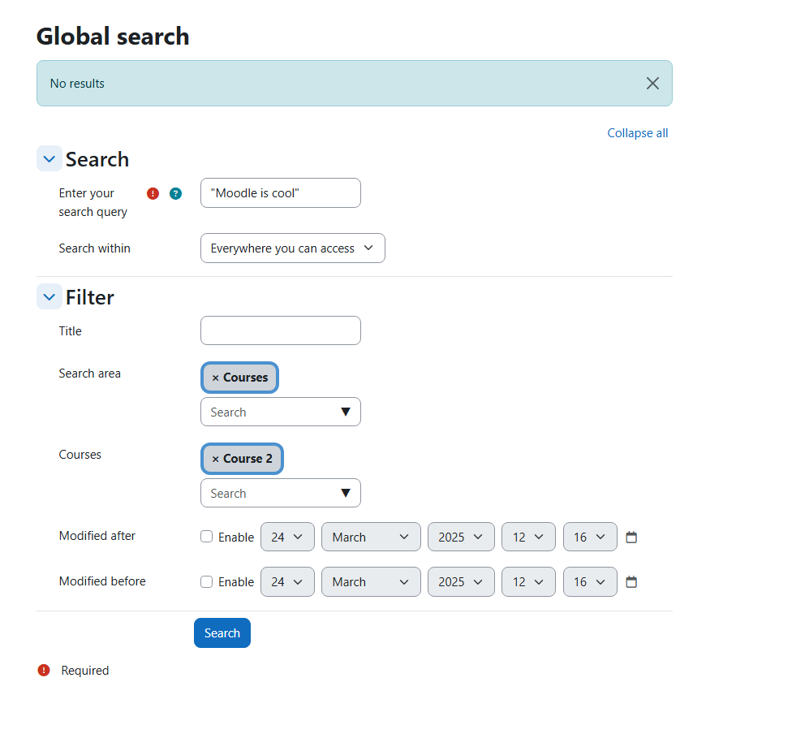This screenshot has width=792, height=734.
Task: Click the blue Search button
Action: point(222,633)
